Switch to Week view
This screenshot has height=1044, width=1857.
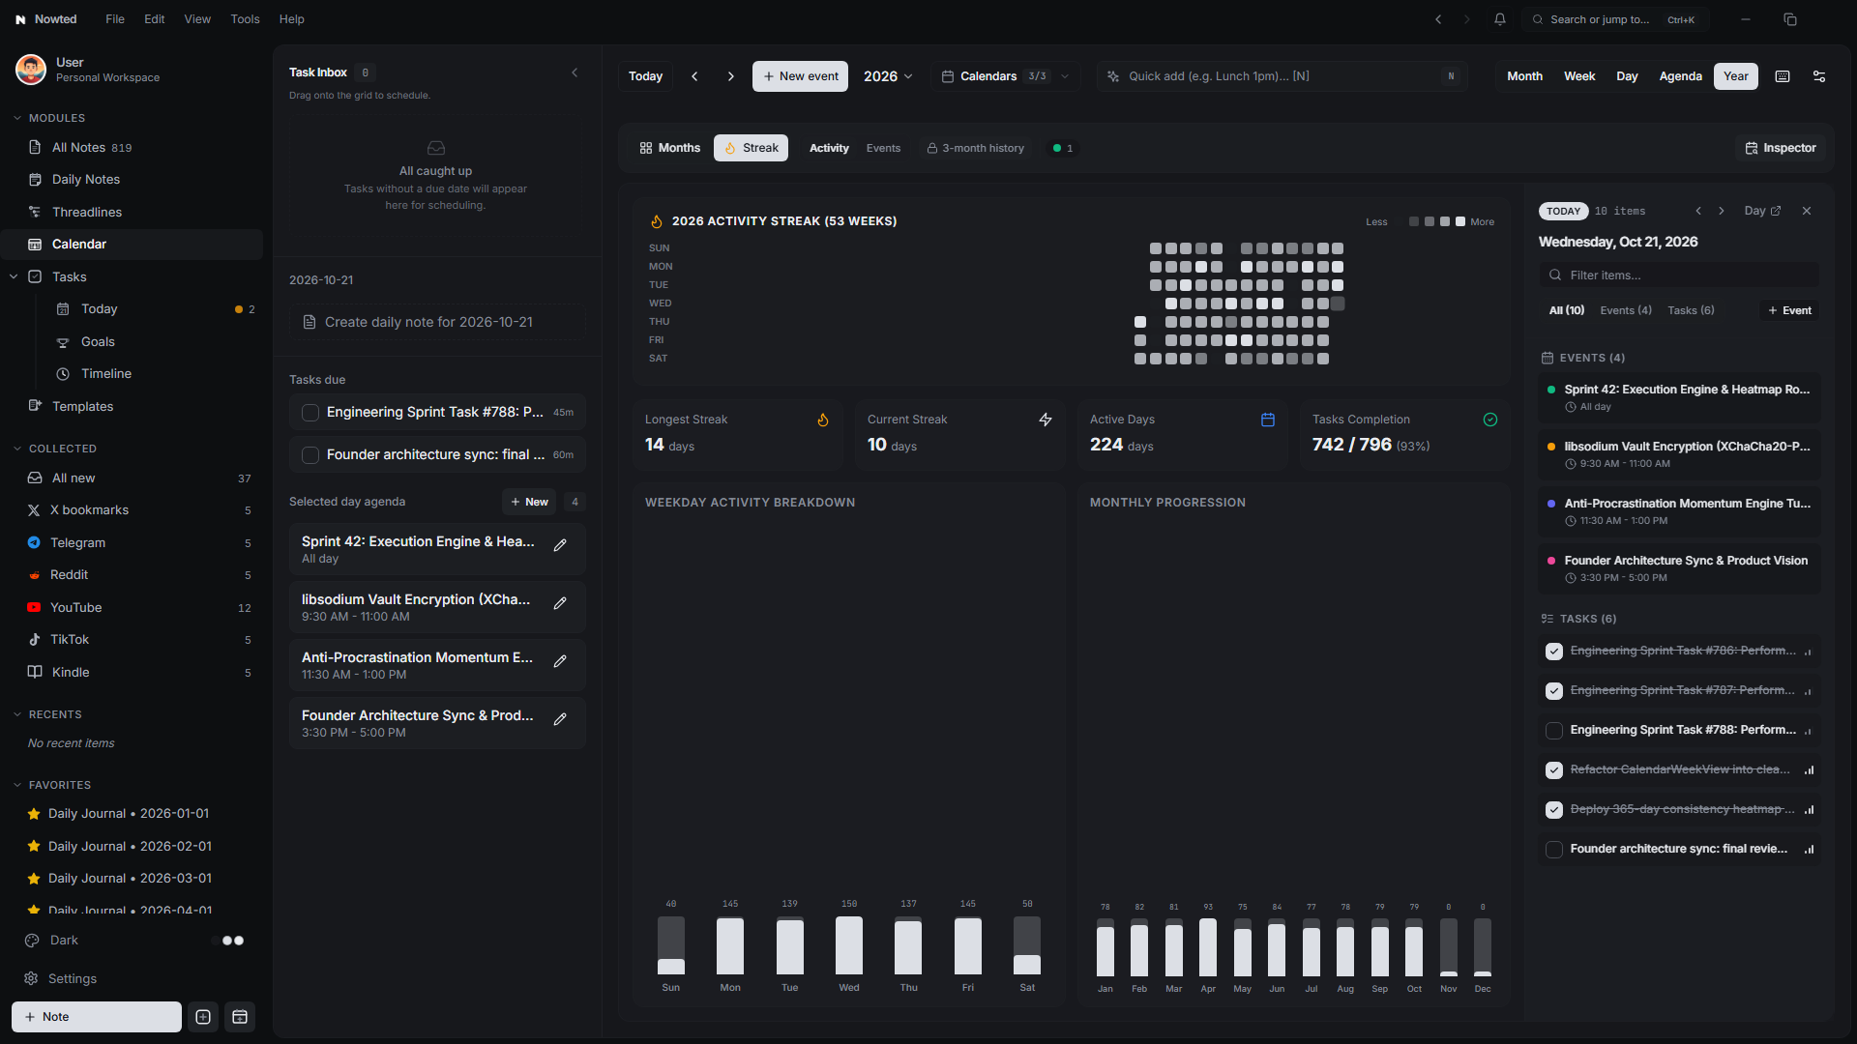click(1579, 76)
